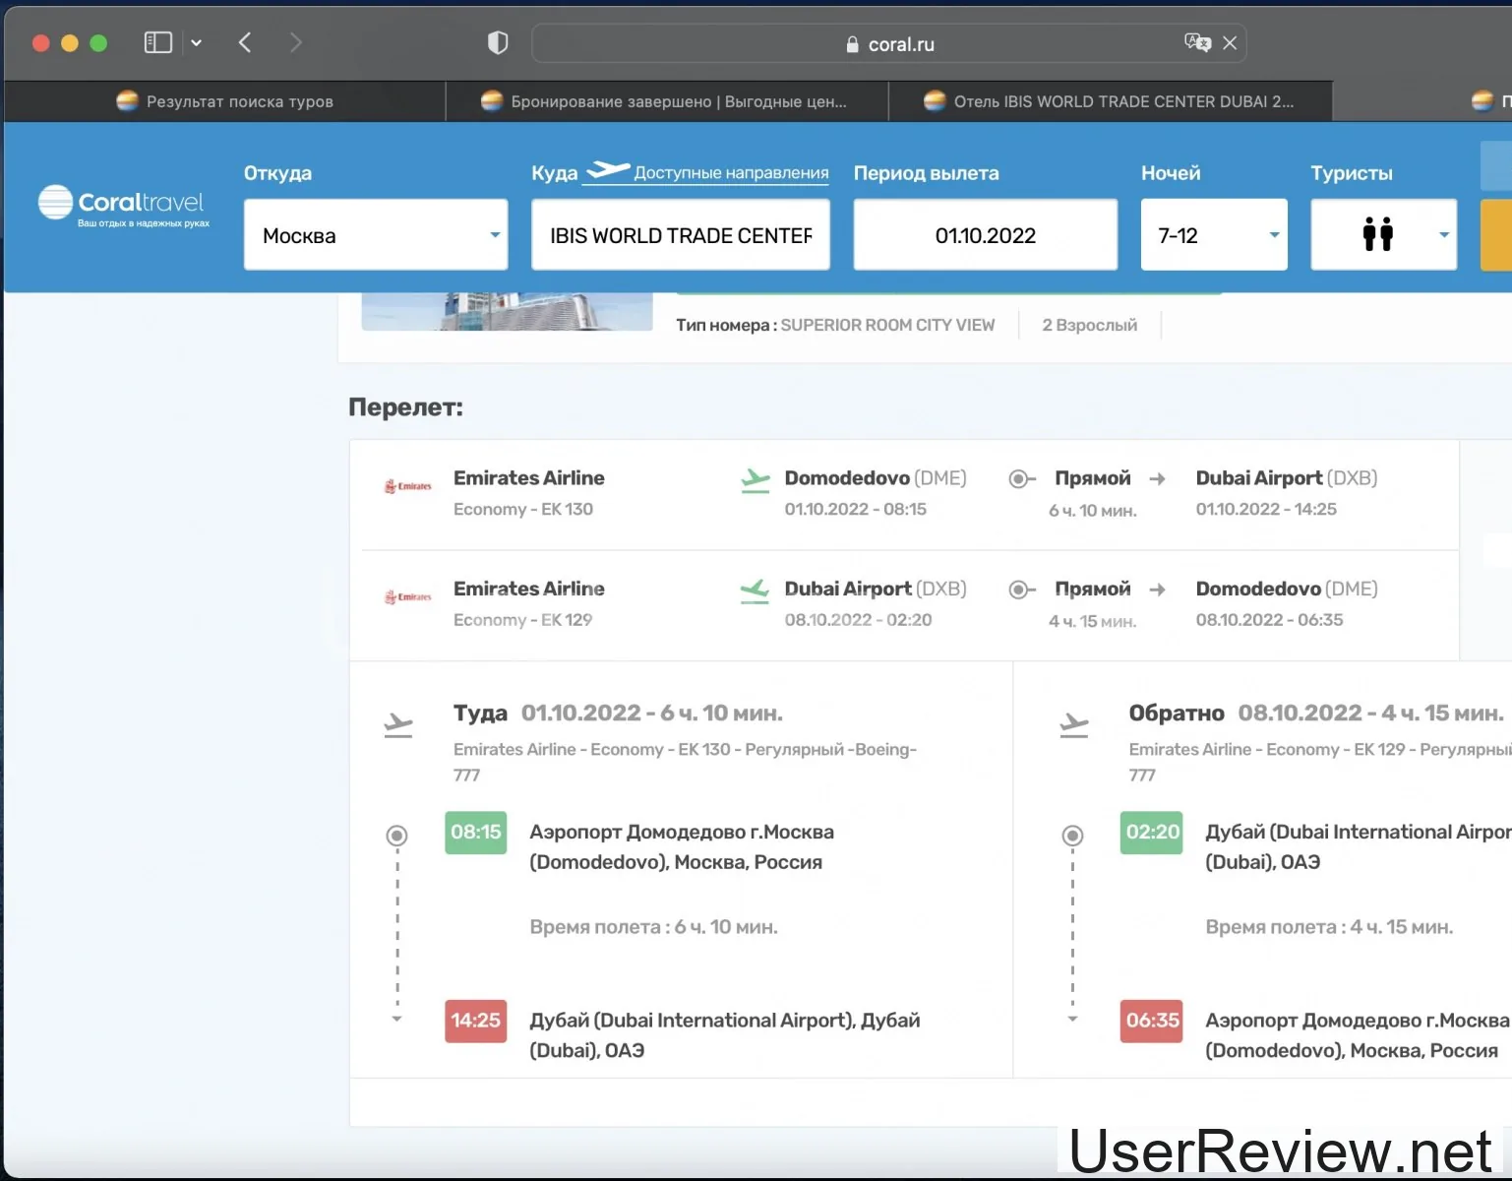
Task: Click the stop loading X button
Action: (1230, 43)
